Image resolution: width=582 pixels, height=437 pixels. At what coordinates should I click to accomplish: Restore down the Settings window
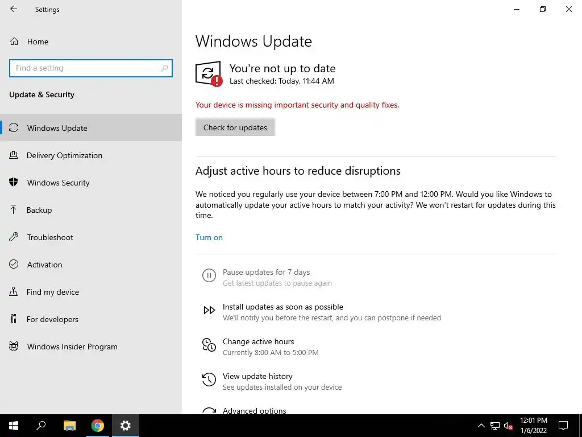[543, 9]
